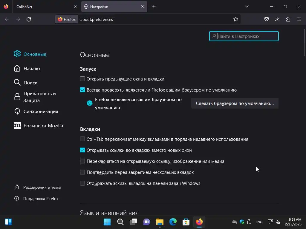Enable Открыть предыдущие окна и вкладки checkbox
The width and height of the screenshot is (306, 229).
[x=82, y=79]
